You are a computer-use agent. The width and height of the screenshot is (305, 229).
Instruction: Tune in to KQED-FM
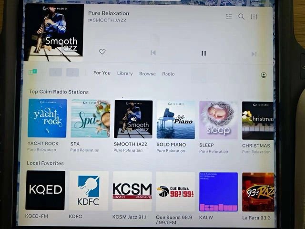point(45,190)
